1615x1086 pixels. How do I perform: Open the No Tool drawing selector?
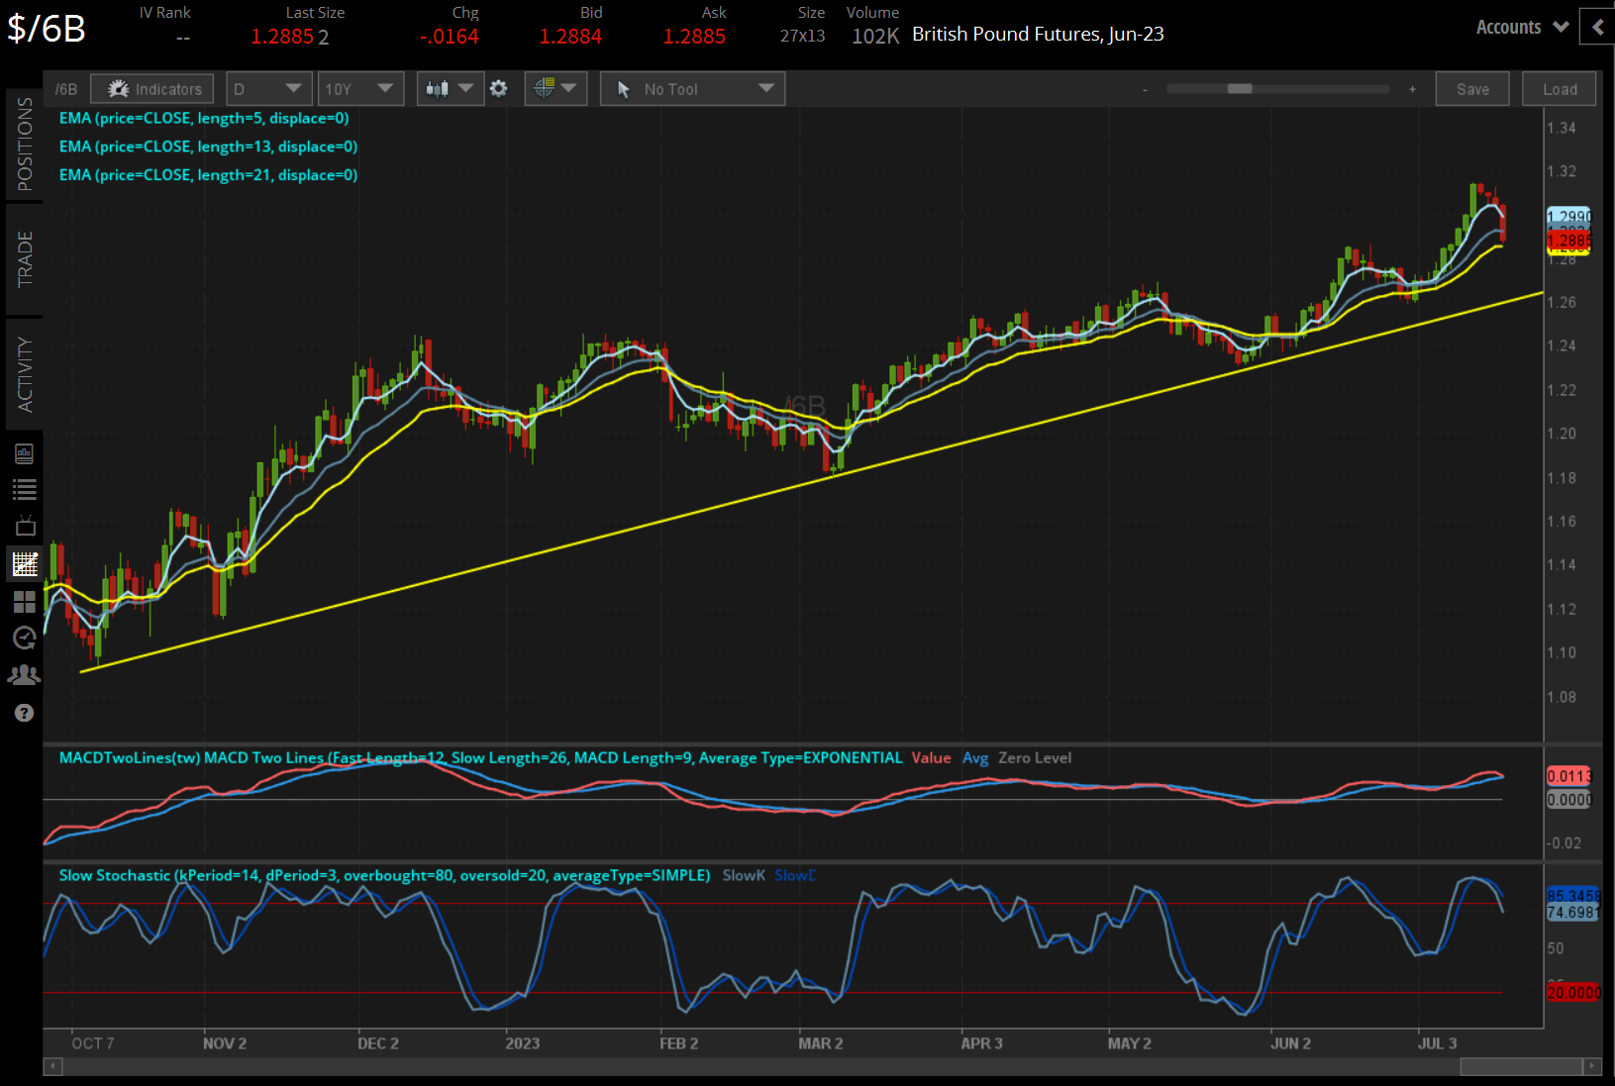(x=692, y=89)
